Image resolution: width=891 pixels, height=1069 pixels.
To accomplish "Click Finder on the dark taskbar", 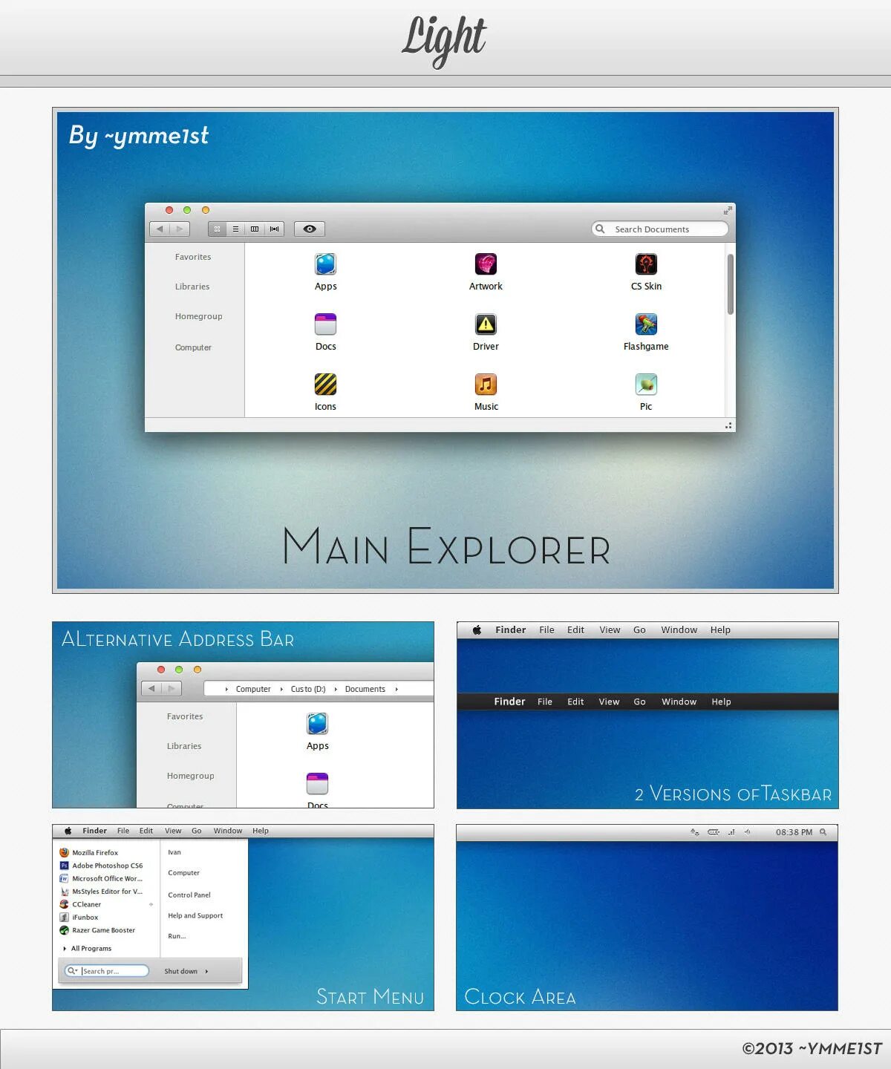I will 509,702.
